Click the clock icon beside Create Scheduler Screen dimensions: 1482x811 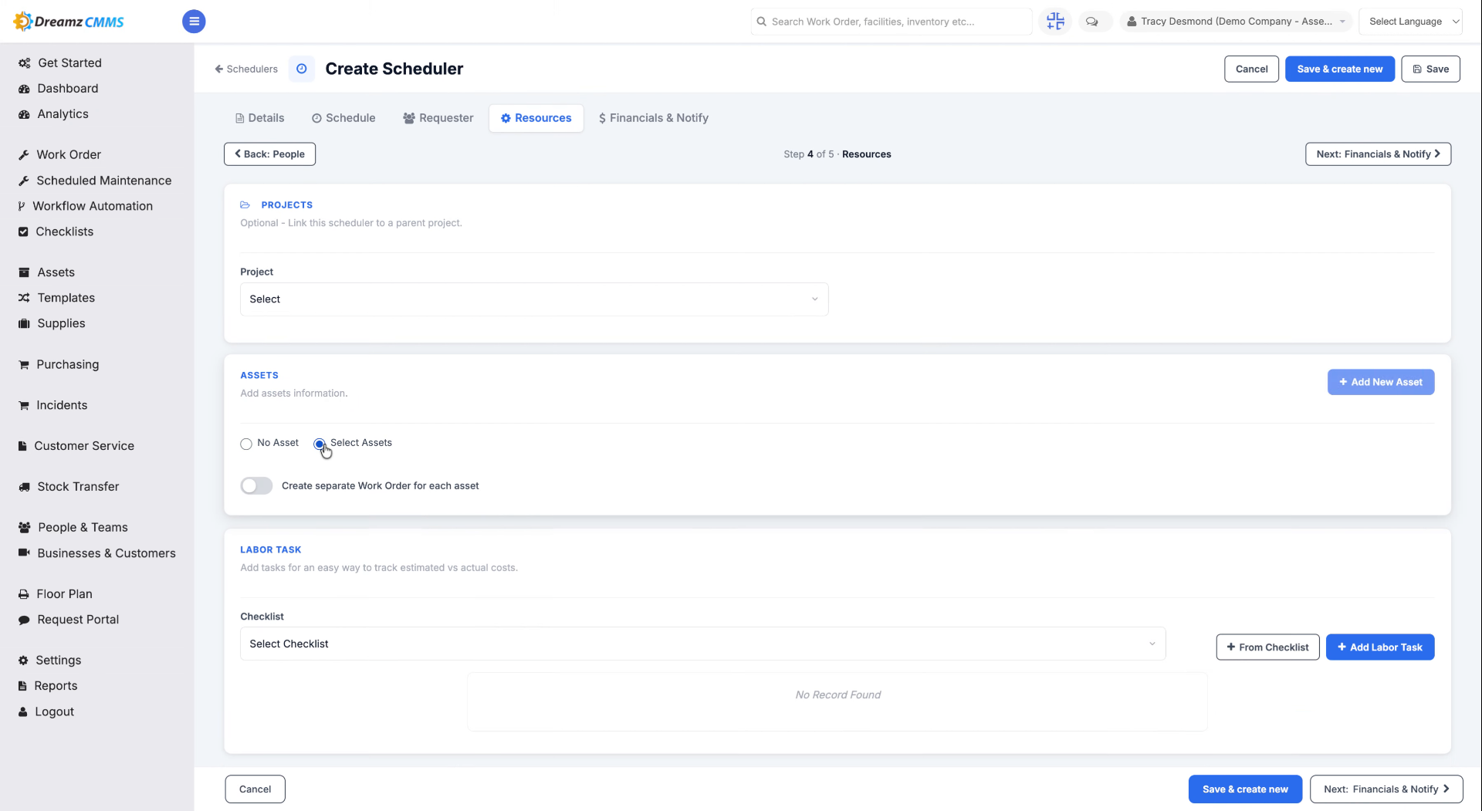(302, 69)
